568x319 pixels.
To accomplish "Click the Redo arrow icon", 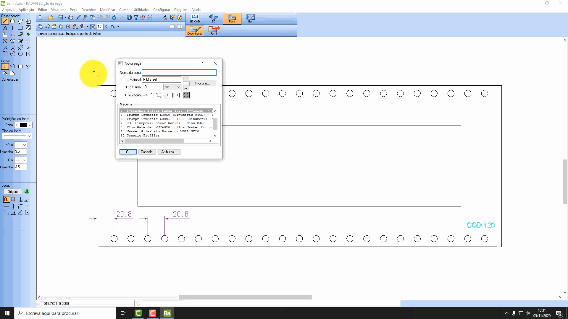I will coord(107,18).
